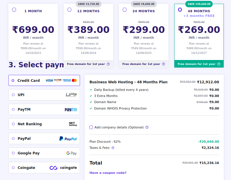The image size is (231, 180).
Task: Click the 48 Months plan card price
Action: pyautogui.click(x=199, y=30)
